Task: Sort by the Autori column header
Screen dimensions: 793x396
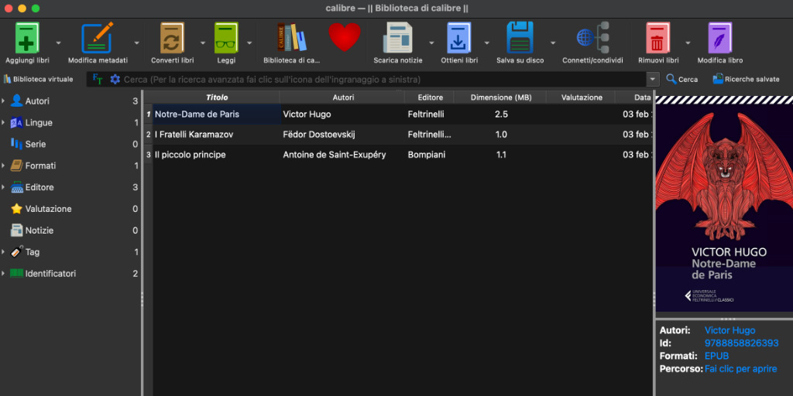Action: [343, 97]
